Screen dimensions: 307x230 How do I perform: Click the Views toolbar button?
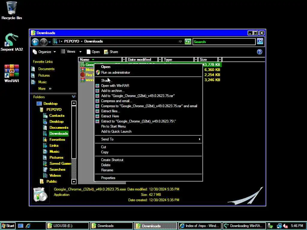coord(68,52)
